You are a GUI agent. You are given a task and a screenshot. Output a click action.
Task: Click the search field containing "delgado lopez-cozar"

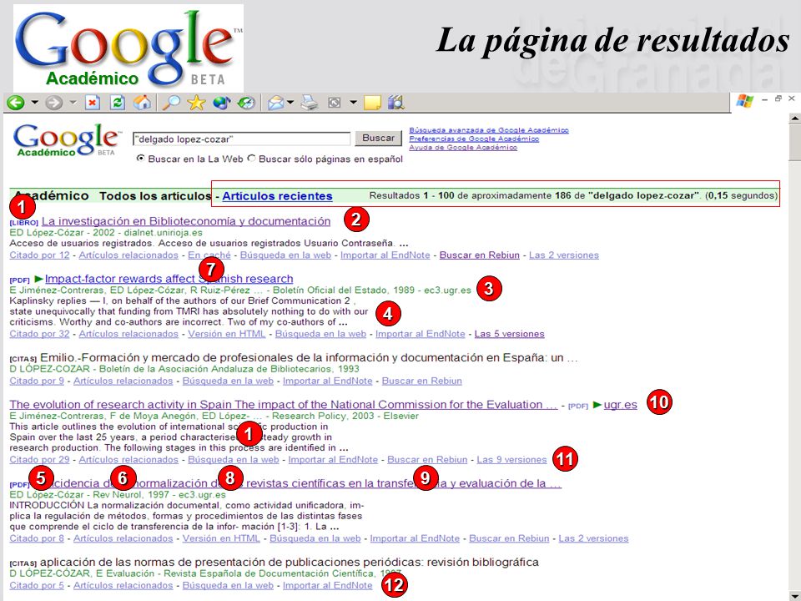coord(241,139)
